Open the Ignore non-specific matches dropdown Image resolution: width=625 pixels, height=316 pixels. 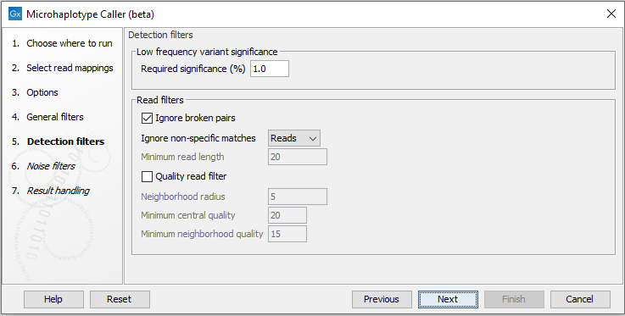293,138
